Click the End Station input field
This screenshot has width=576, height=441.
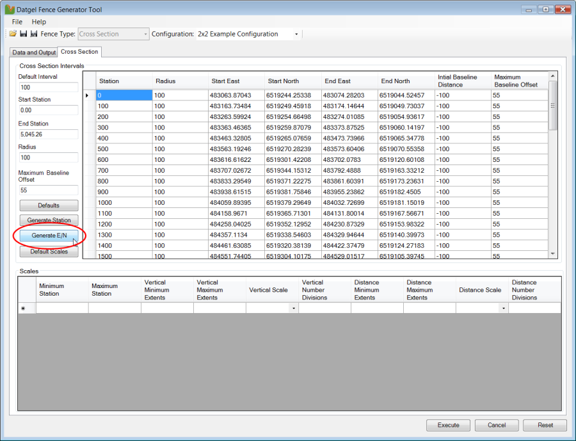point(48,134)
